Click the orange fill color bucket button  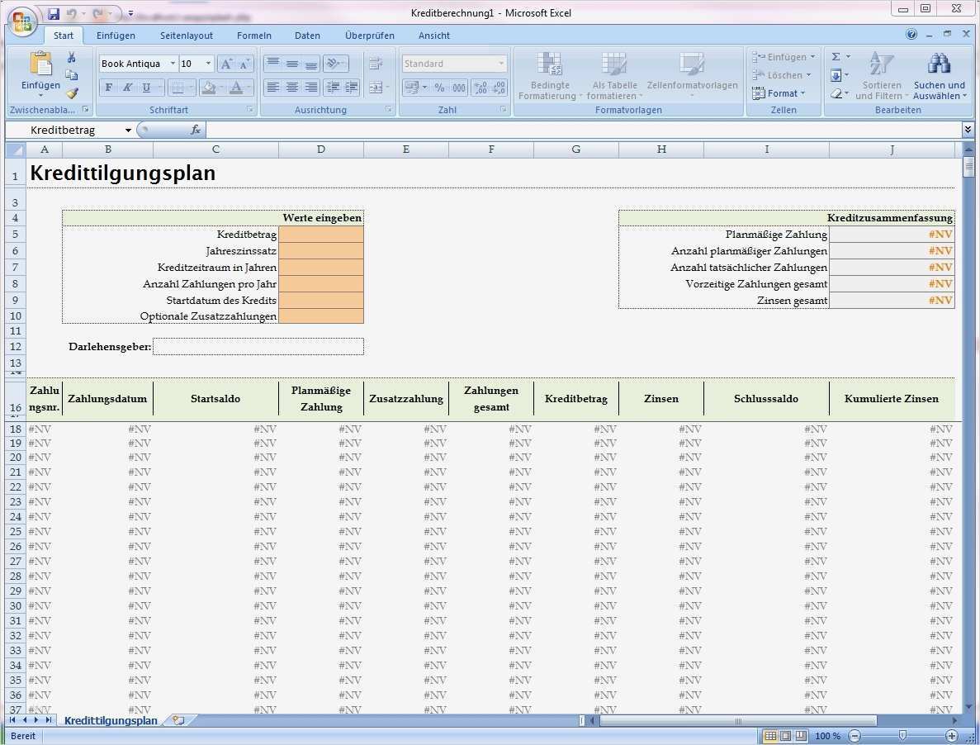pos(208,88)
